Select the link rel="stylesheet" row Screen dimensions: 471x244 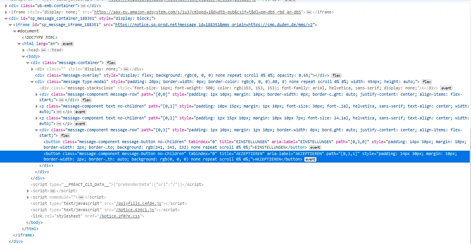[87, 216]
